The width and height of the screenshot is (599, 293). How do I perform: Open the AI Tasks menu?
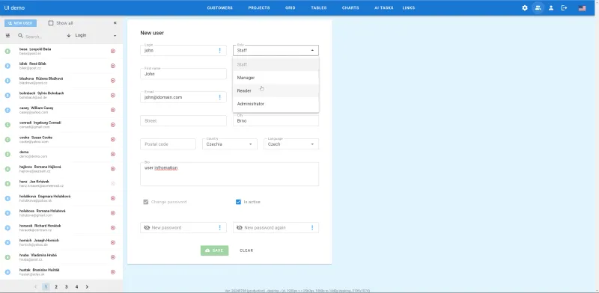383,8
